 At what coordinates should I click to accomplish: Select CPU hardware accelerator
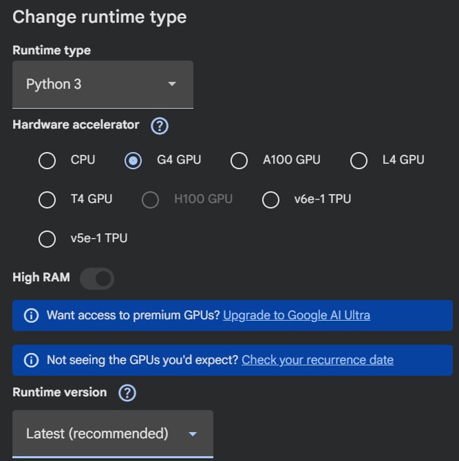(47, 160)
